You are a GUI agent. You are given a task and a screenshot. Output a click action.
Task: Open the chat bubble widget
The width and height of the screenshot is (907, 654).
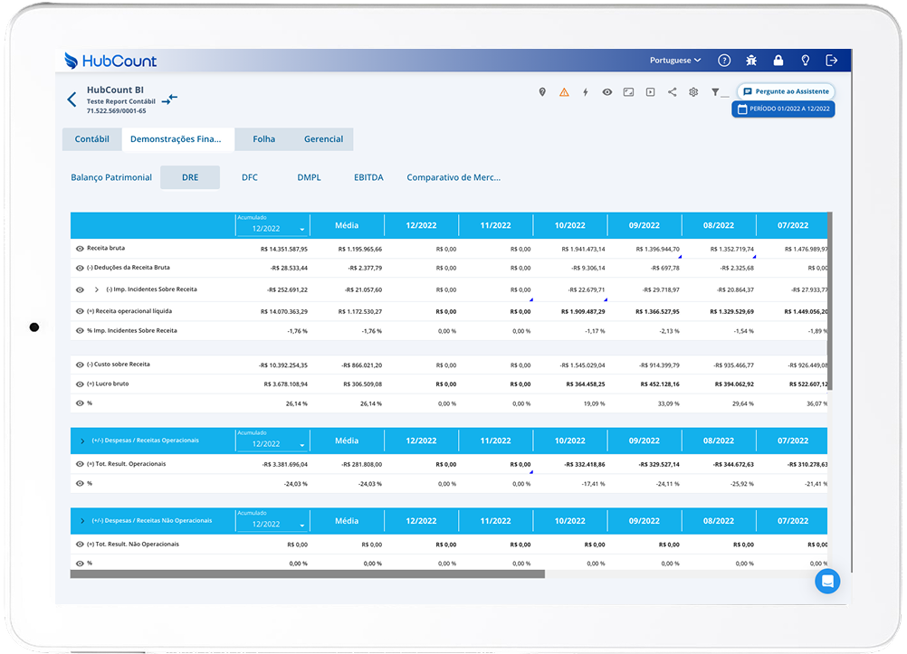[x=827, y=581]
